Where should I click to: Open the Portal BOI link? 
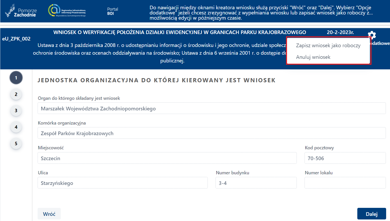point(112,11)
